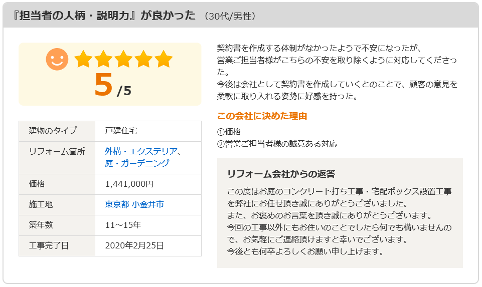Click the third yellow rating star

(x=123, y=59)
